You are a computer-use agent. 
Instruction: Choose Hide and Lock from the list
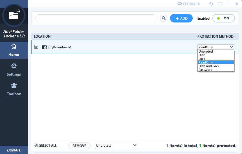point(215,66)
